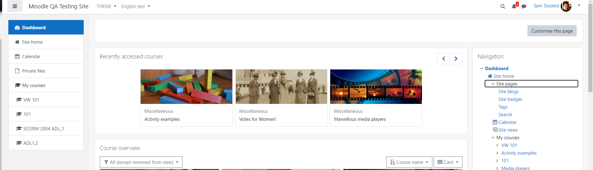Click Votes for Women! course title
The height and width of the screenshot is (170, 593).
pyautogui.click(x=258, y=119)
